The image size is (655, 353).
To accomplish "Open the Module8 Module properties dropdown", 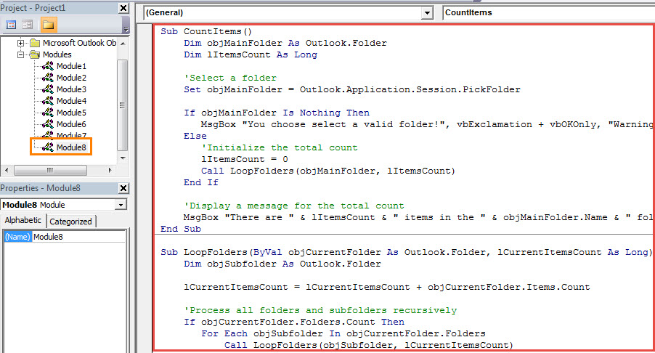I will click(x=121, y=205).
